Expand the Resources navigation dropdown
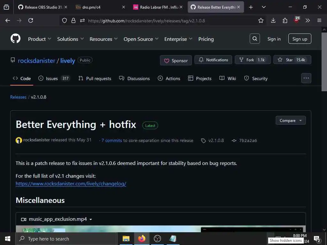This screenshot has width=327, height=245. (x=104, y=39)
